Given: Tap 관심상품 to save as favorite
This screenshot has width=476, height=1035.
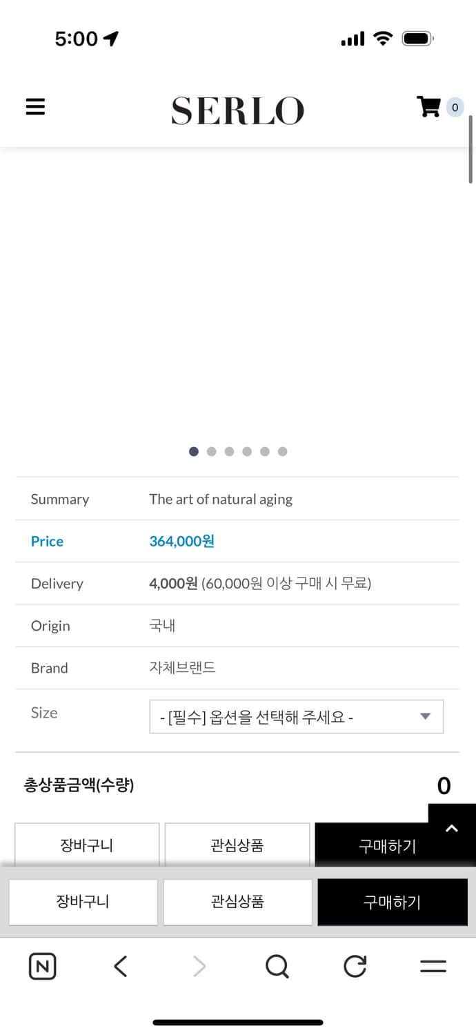Looking at the screenshot, I should (237, 902).
